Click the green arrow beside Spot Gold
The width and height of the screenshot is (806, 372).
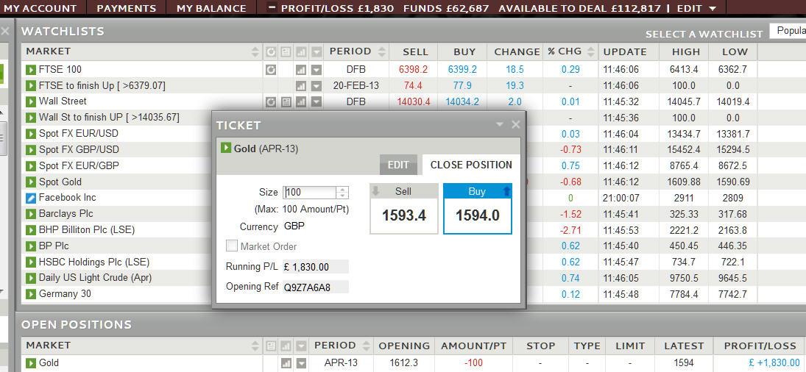coord(31,182)
